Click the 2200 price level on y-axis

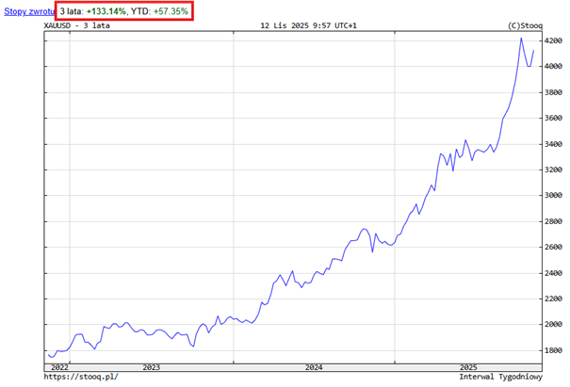[x=557, y=298]
